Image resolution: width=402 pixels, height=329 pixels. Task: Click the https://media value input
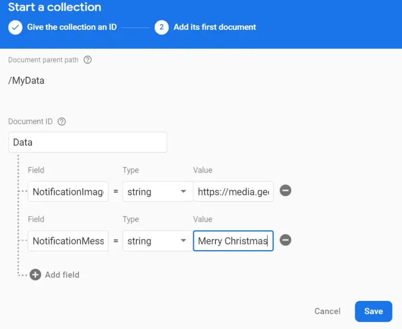pos(233,192)
